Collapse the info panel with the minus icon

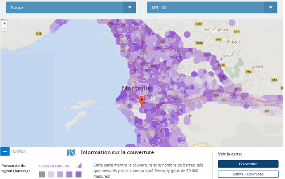tap(5, 151)
